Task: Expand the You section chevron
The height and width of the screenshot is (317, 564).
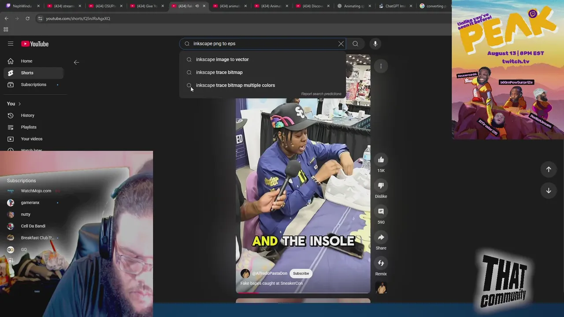Action: click(x=19, y=104)
